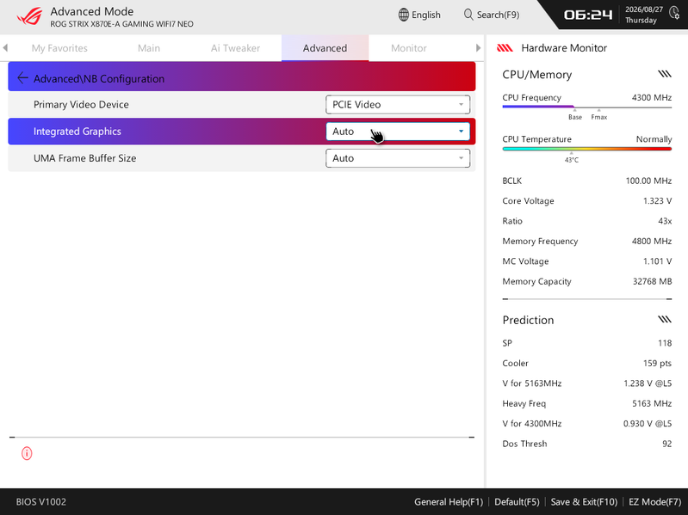Open the Primary Video Device dropdown
Viewport: 688px width, 515px height.
point(398,105)
